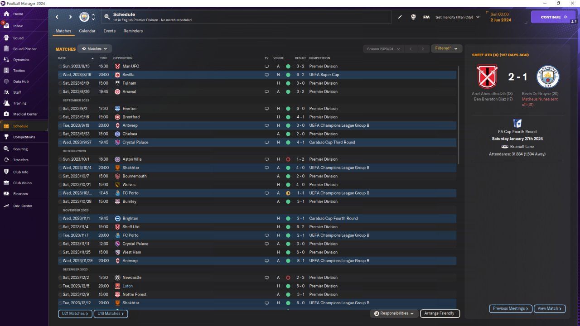Switch to the Calendar tab
This screenshot has width=580, height=326.
tap(87, 31)
